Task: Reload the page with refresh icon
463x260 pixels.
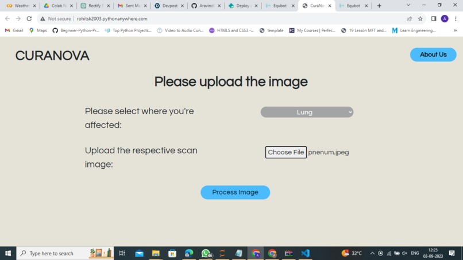Action: [29, 18]
